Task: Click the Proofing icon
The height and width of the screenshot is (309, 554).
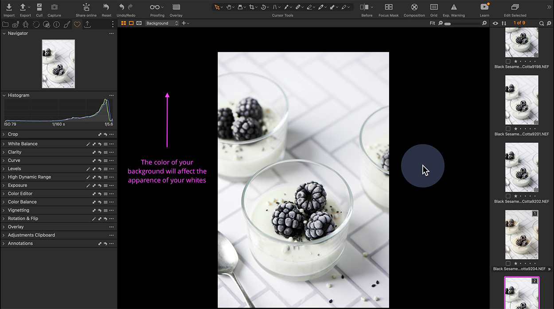Action: pos(155,7)
